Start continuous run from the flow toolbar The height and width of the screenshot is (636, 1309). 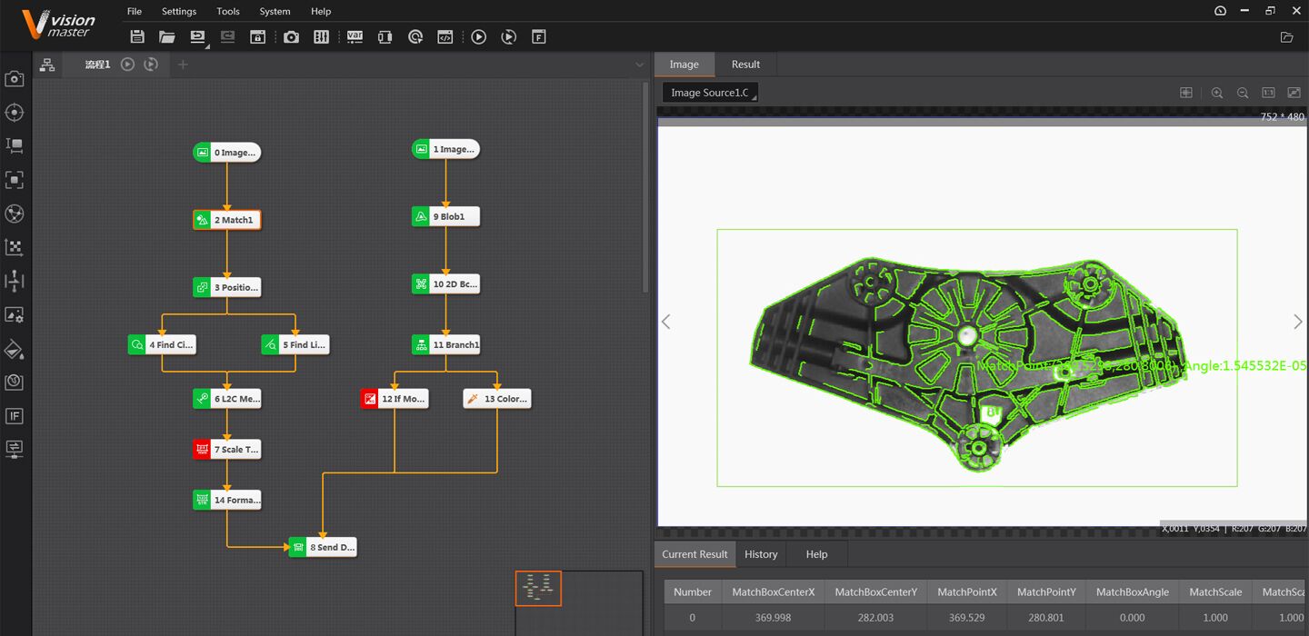(151, 64)
